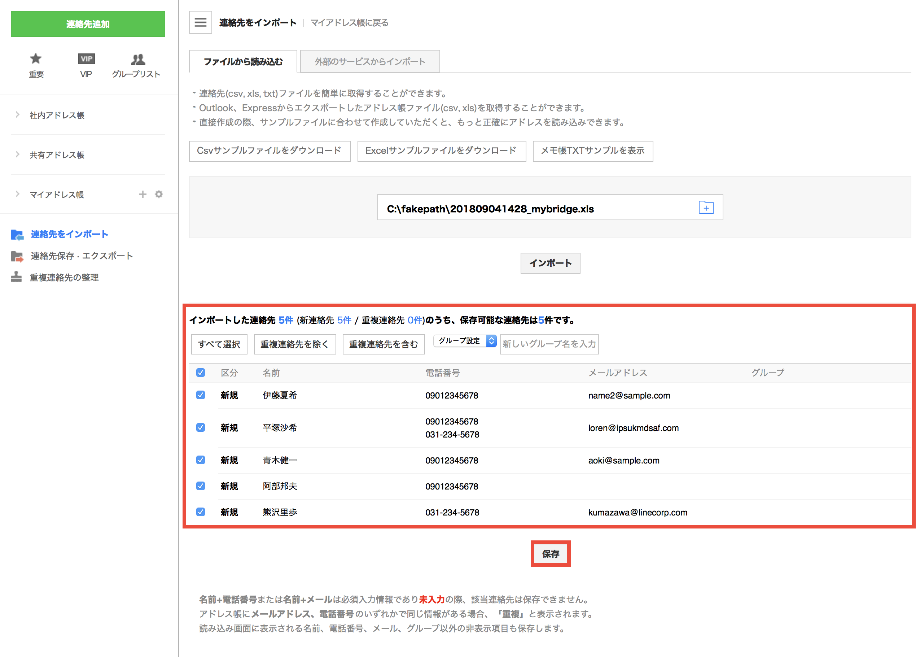
Task: Open the VIP badge icon
Action: pyautogui.click(x=86, y=58)
